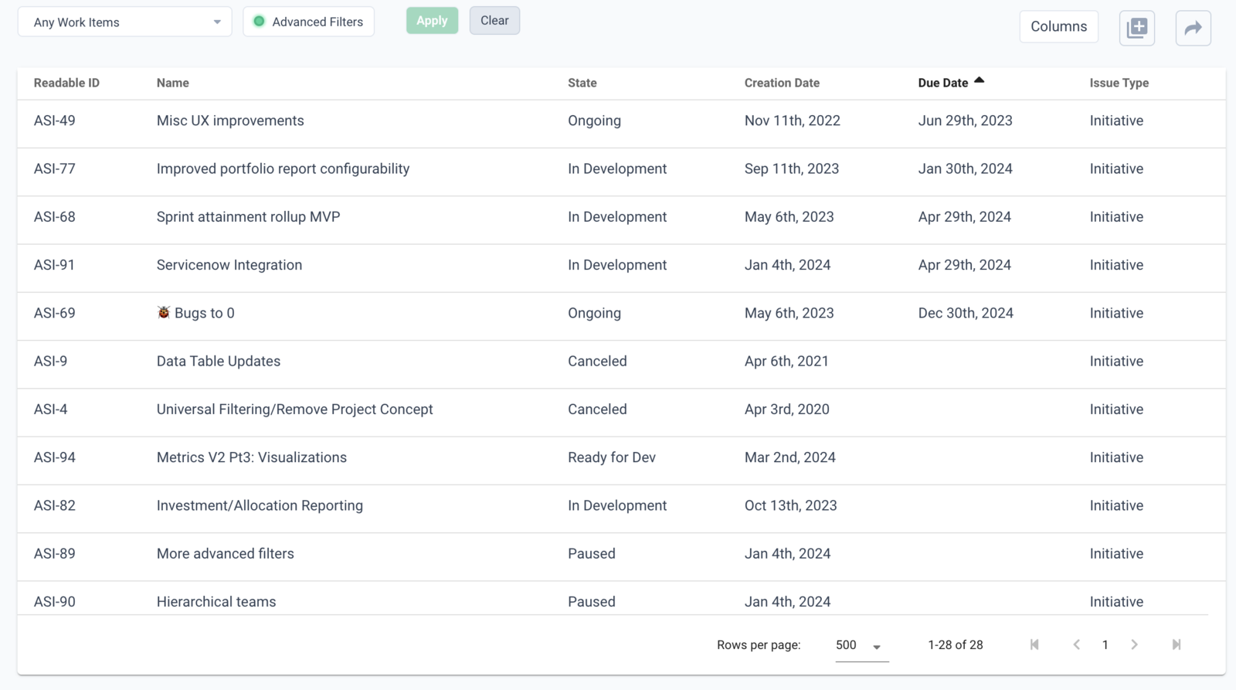Open Servicenow Integration work item
Image resolution: width=1236 pixels, height=690 pixels.
[229, 265]
